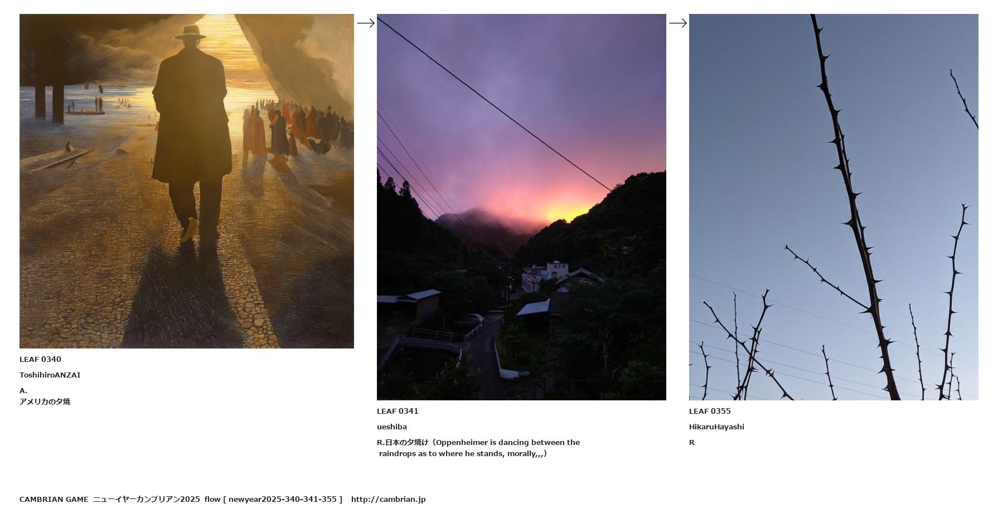The image size is (998, 513).
Task: Click author name ToshihiroANZAI
Action: coord(50,375)
